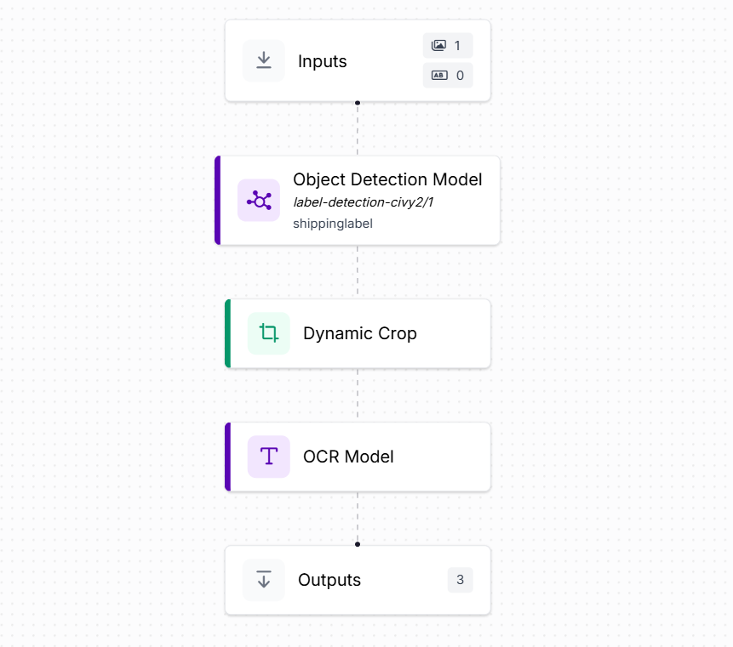
Task: Select the Dynamic Crop block
Action: (358, 333)
